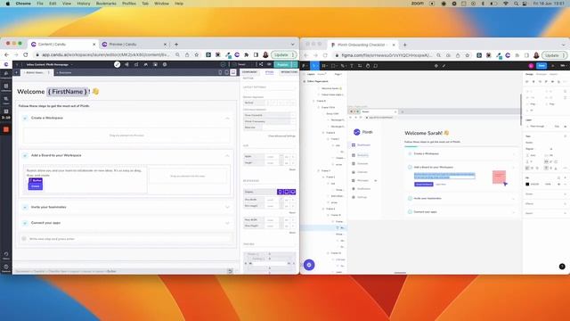The height and width of the screenshot is (321, 570).
Task: Toggle Connect your apps step checkbox
Action: (25, 223)
